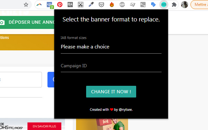This screenshot has width=208, height=130.
Task: Open the QA extension icon
Action: point(70,5)
